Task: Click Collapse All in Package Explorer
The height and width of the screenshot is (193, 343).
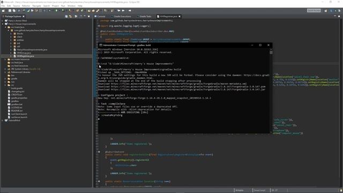Action: 66,17
